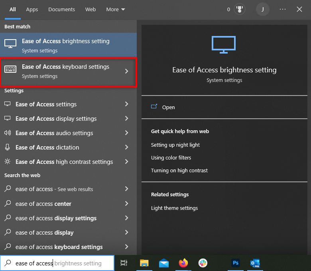Open Slack from the taskbar
The height and width of the screenshot is (271, 311).
(203, 263)
